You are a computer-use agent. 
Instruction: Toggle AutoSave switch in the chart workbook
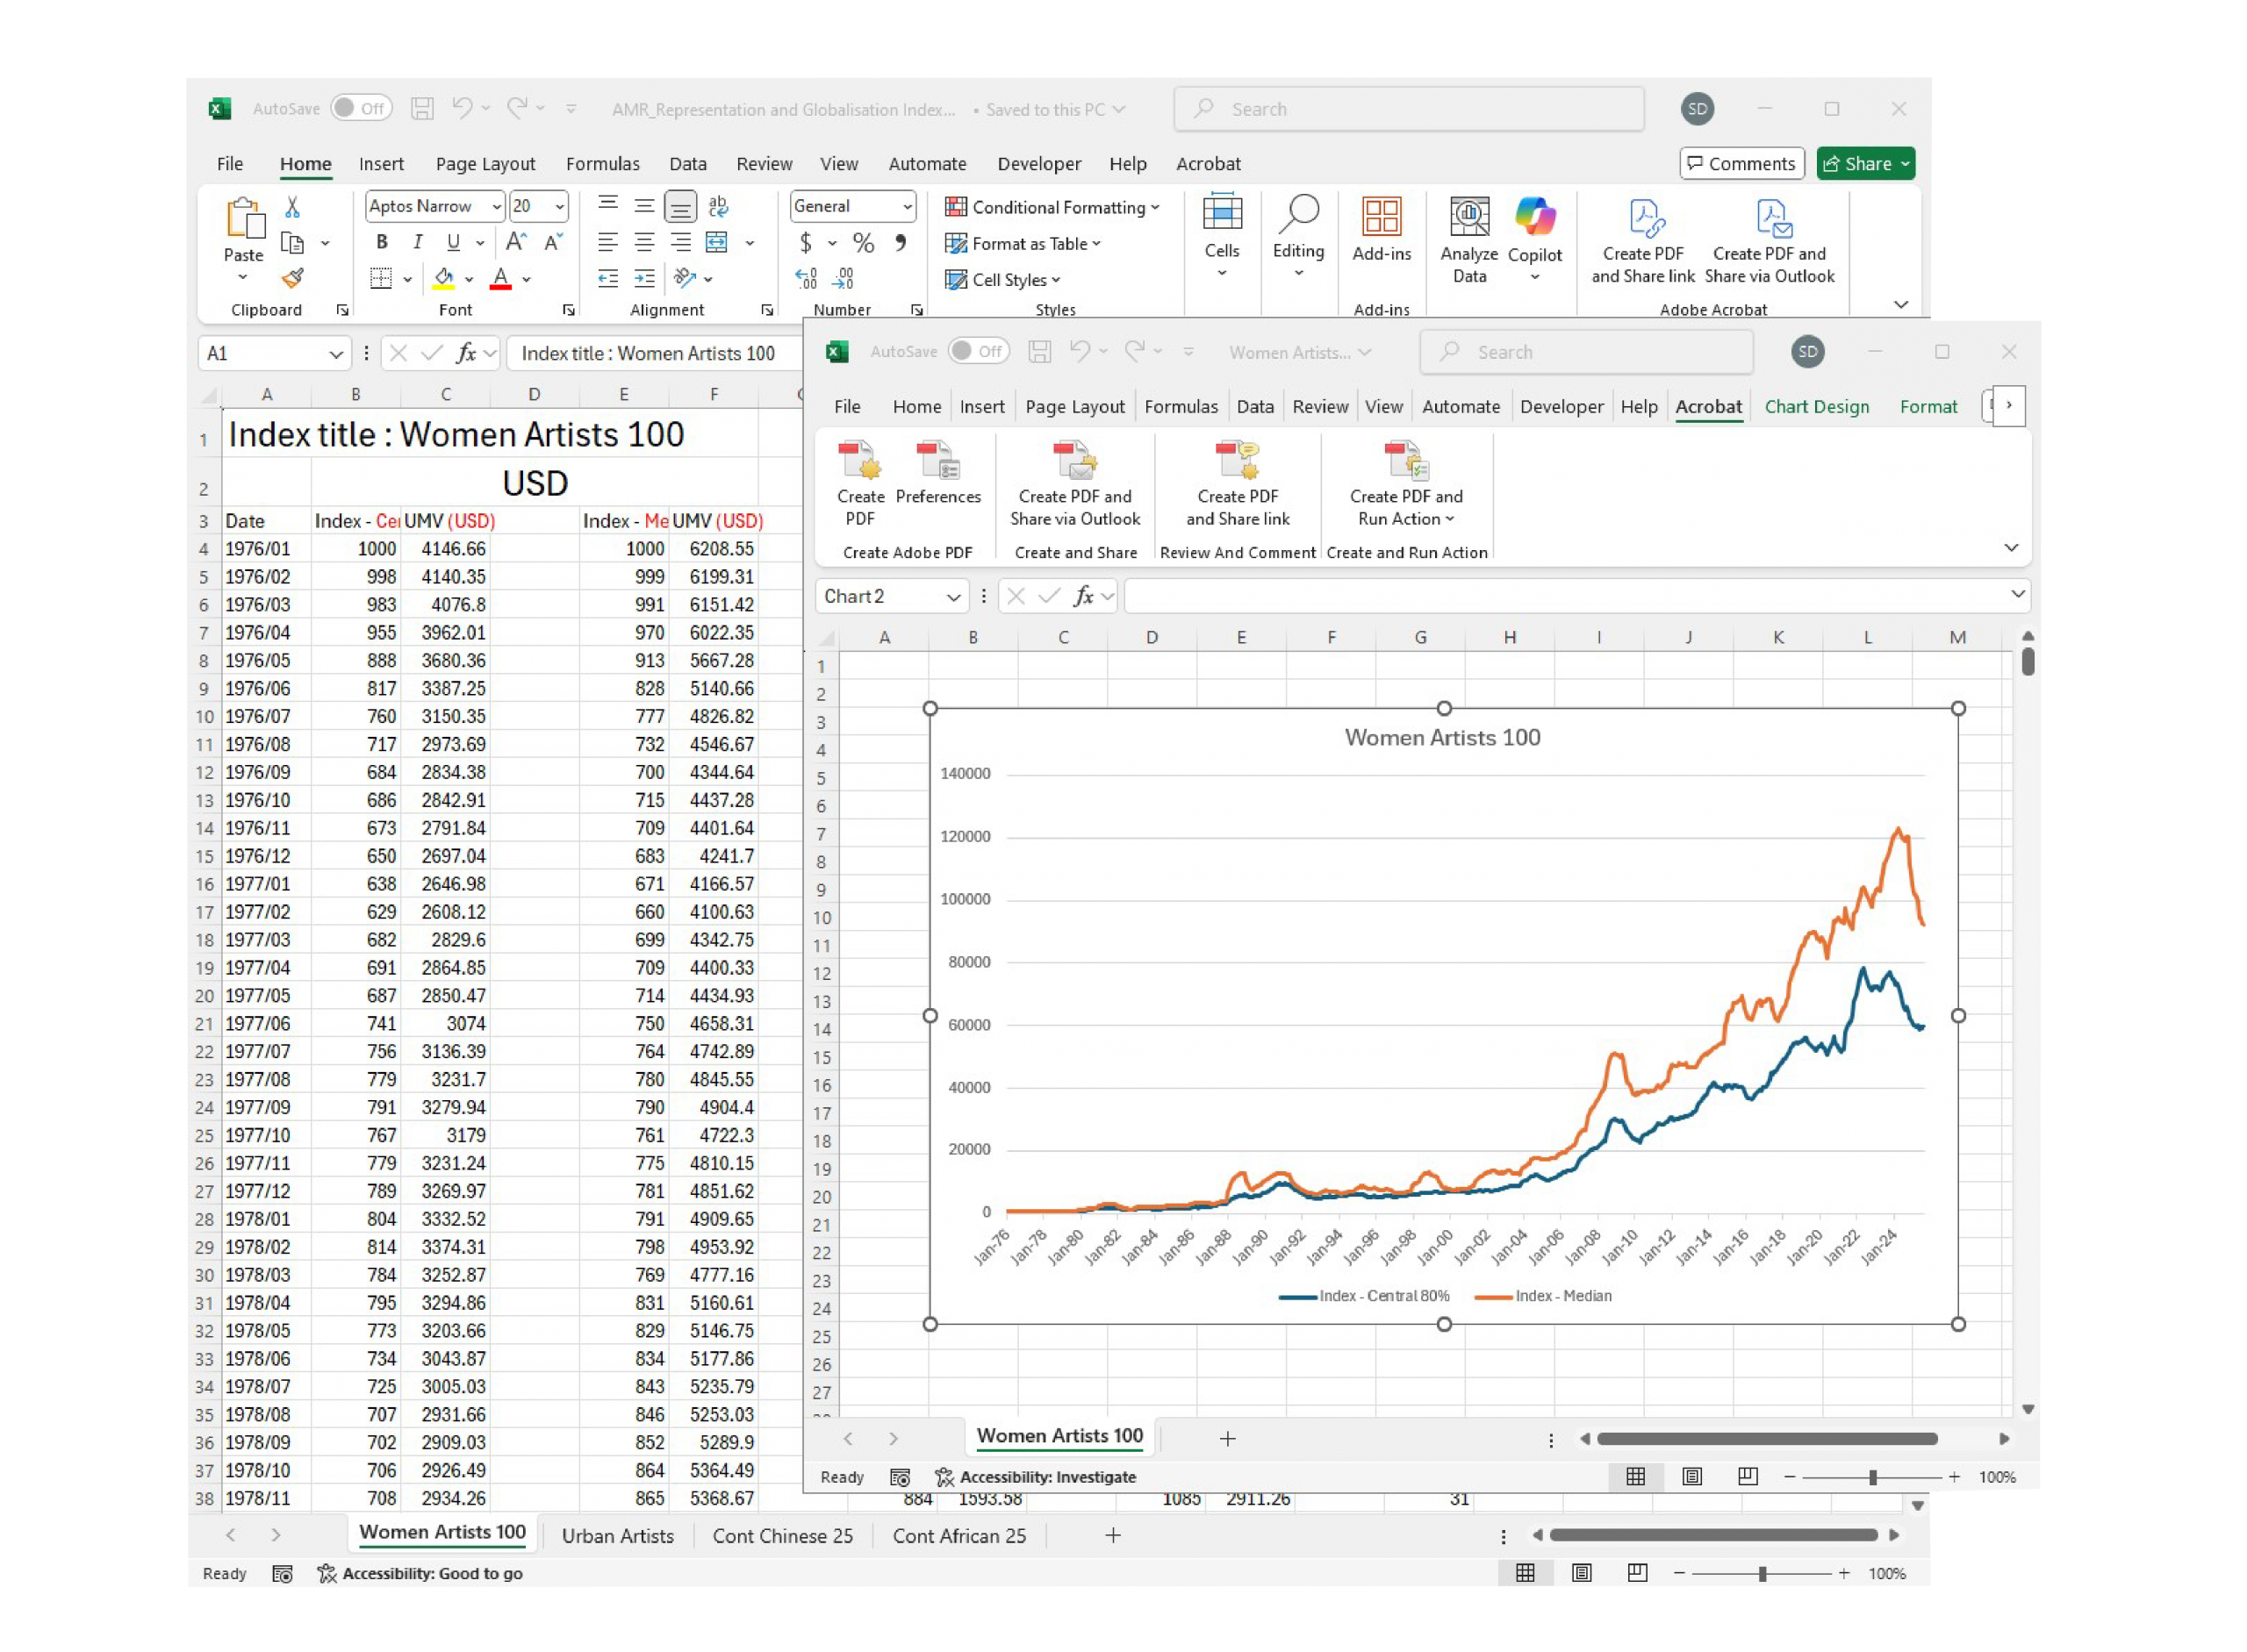pyautogui.click(x=978, y=351)
